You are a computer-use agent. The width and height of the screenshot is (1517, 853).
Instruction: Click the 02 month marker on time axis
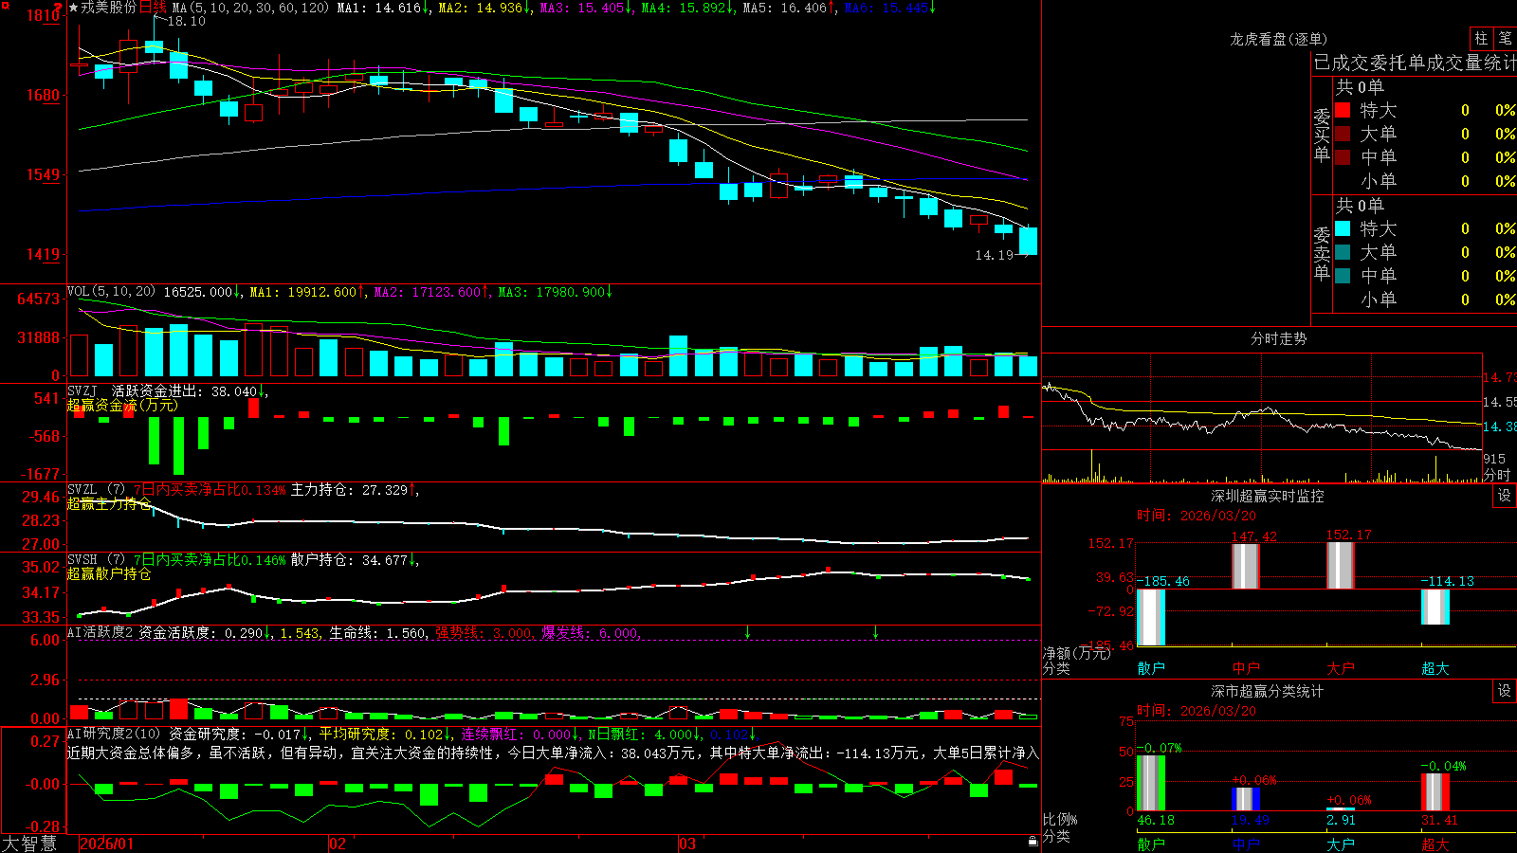338,844
